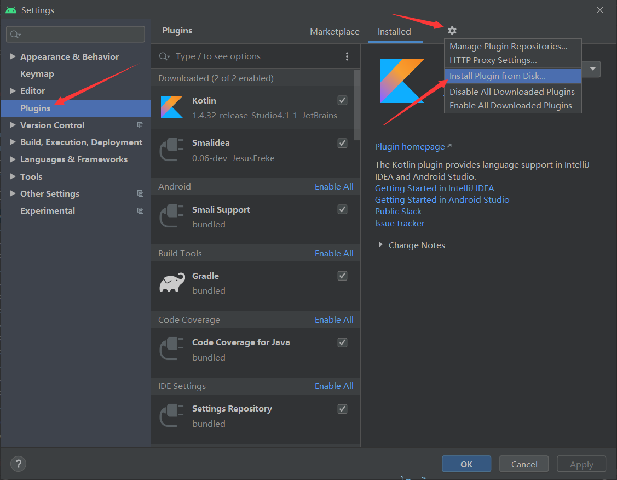Click Enable All for Code Coverage group

point(334,320)
